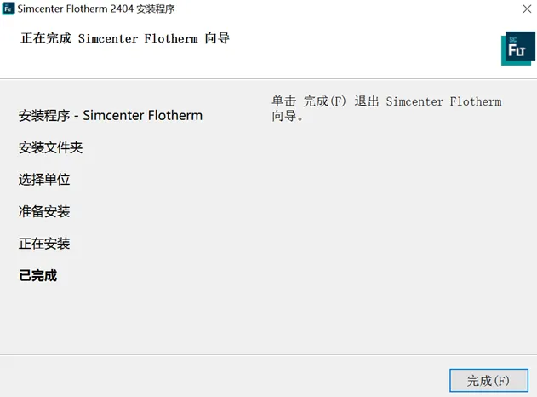Select the 安装程序 - Simcenter Flotherm step
Image resolution: width=537 pixels, height=397 pixels.
(x=111, y=115)
